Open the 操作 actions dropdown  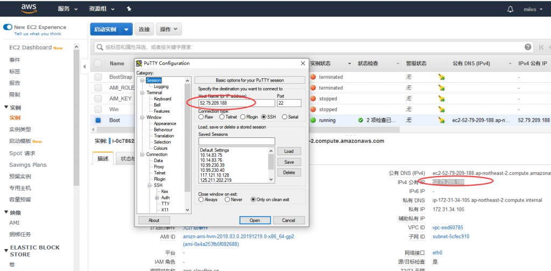tap(168, 30)
